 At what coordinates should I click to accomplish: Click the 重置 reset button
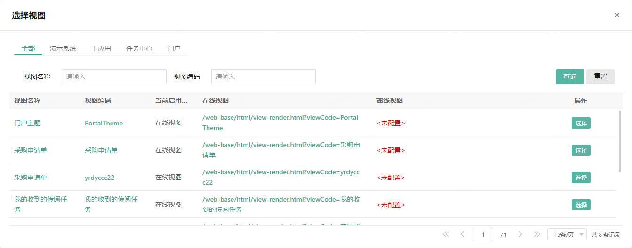[x=600, y=77]
